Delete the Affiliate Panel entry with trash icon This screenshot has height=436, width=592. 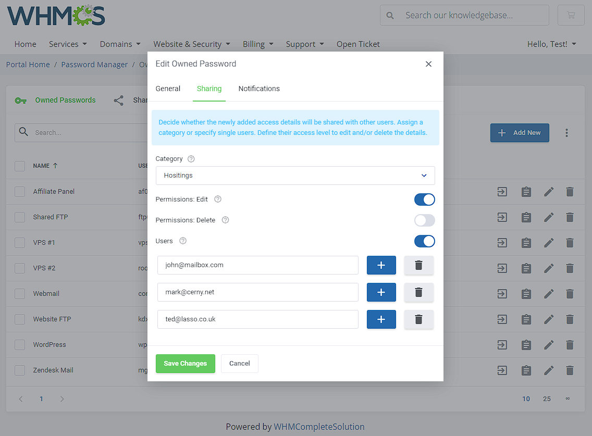point(570,192)
